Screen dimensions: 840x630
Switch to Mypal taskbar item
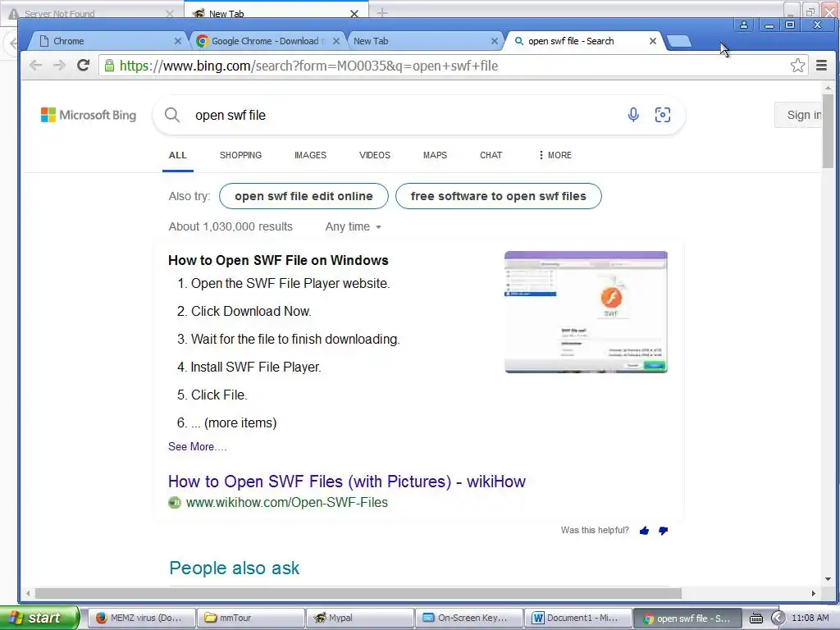click(361, 618)
